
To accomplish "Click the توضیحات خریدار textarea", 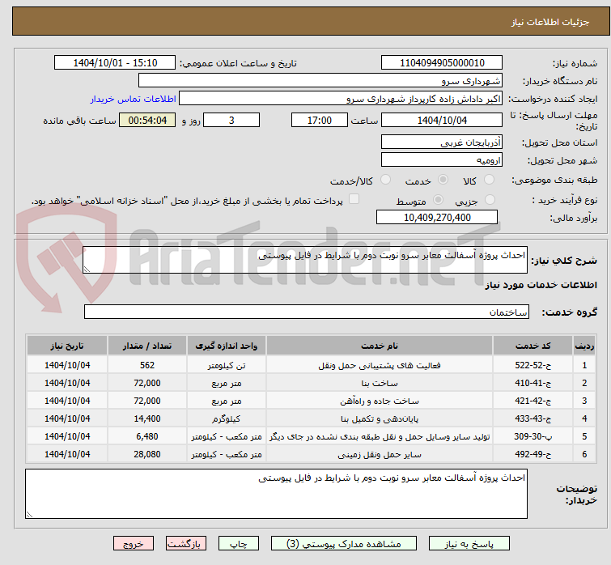I will [276, 494].
